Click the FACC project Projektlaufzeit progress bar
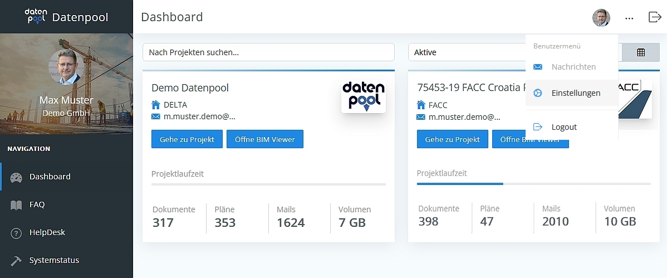Image resolution: width=667 pixels, height=278 pixels. pos(533,183)
